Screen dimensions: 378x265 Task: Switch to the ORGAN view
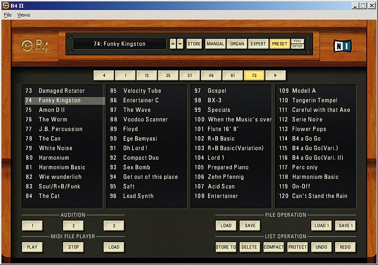click(237, 44)
